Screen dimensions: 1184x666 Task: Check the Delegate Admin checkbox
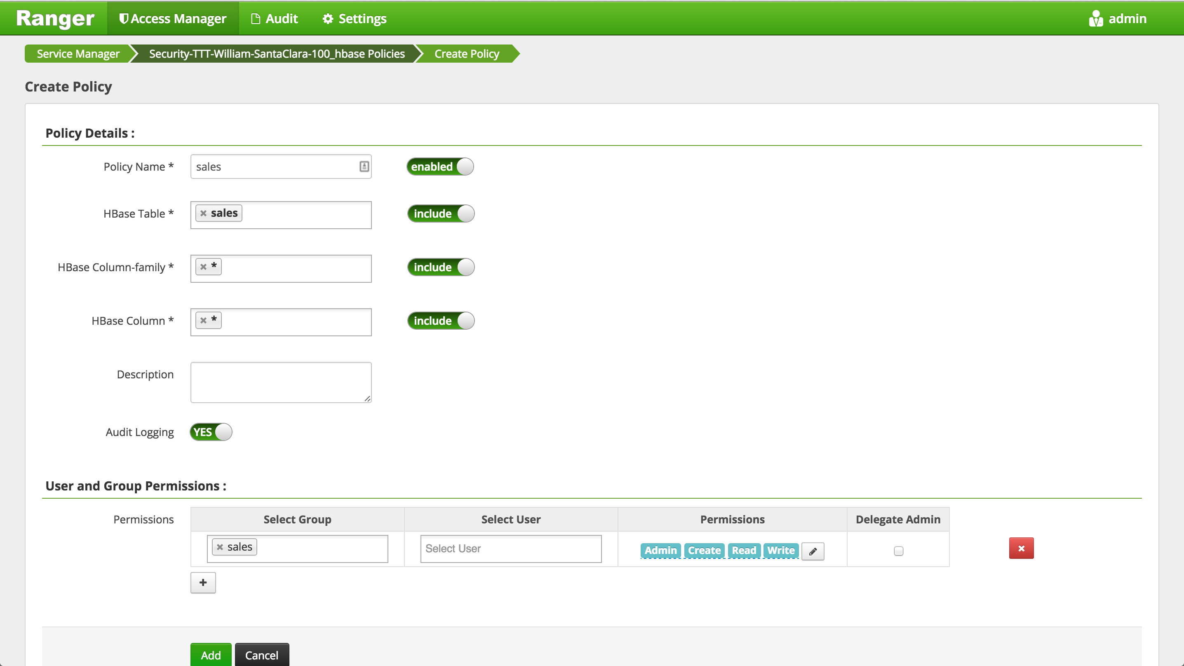coord(898,551)
